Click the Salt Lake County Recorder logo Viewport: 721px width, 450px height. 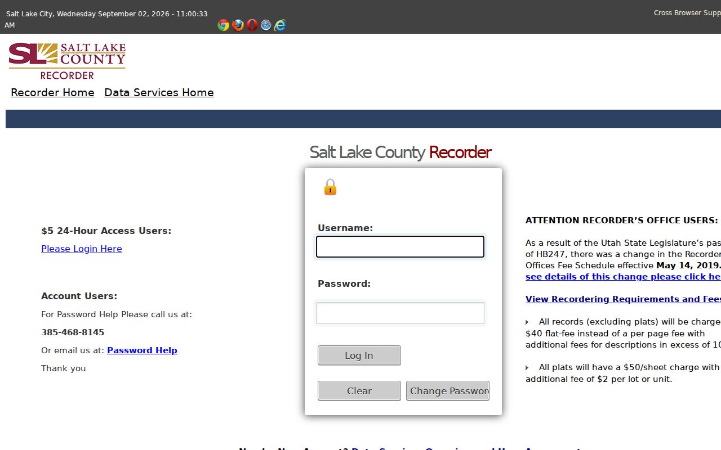67,61
